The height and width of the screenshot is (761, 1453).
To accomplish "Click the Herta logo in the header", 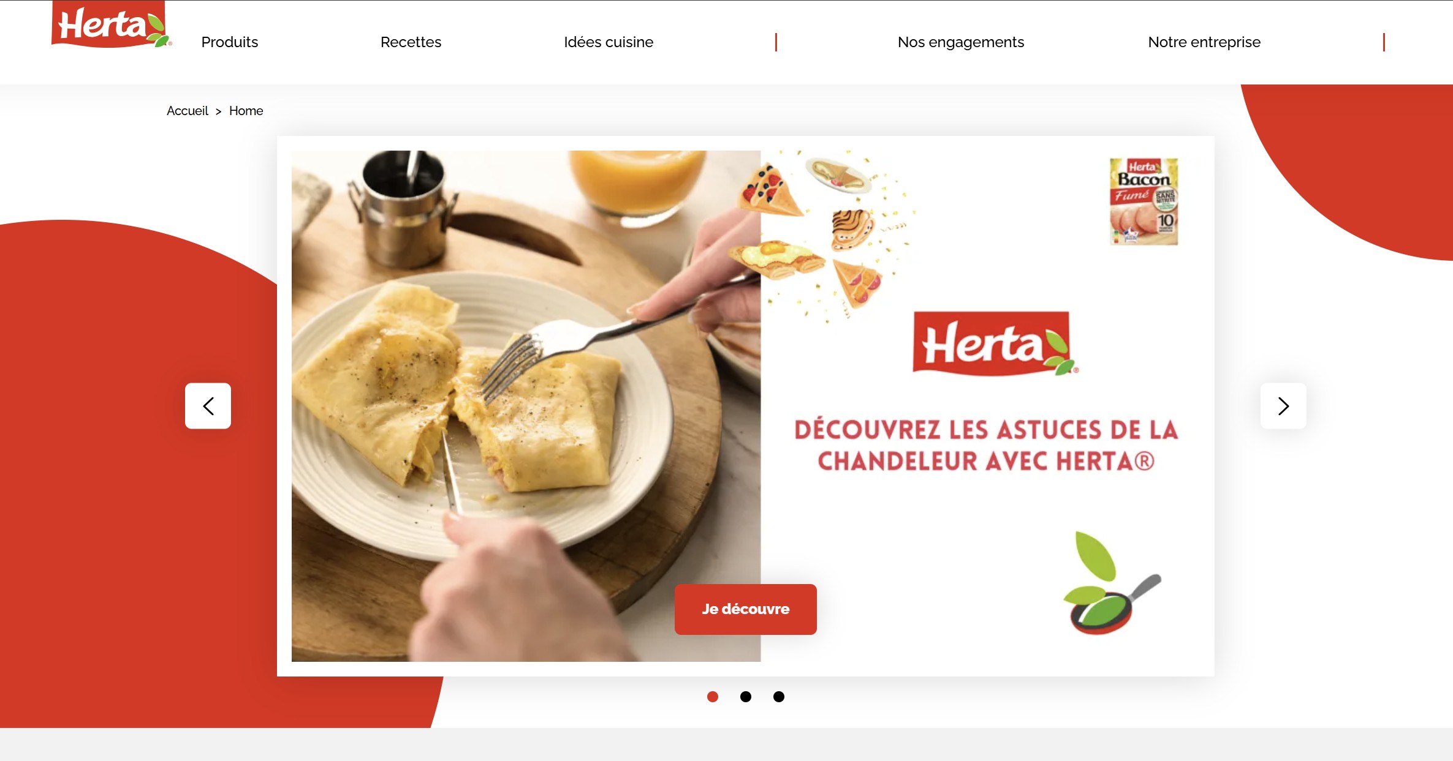I will pyautogui.click(x=110, y=24).
